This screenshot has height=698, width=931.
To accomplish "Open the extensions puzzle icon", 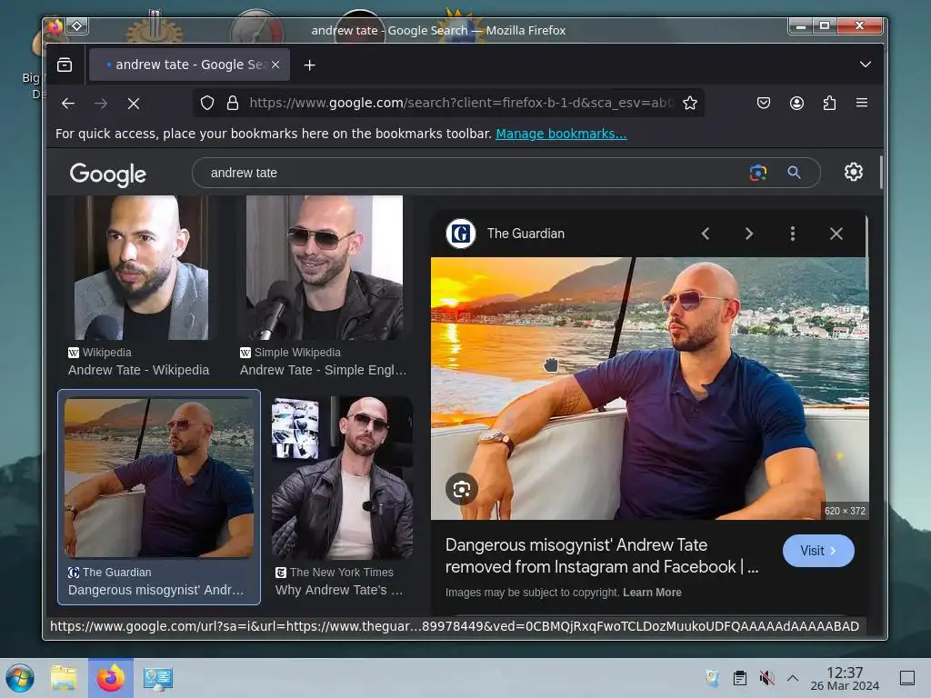I will (829, 104).
